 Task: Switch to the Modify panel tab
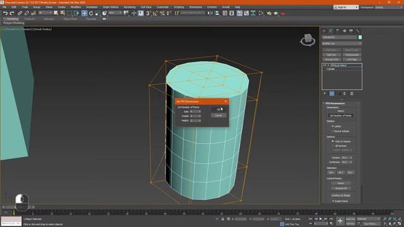[331, 31]
